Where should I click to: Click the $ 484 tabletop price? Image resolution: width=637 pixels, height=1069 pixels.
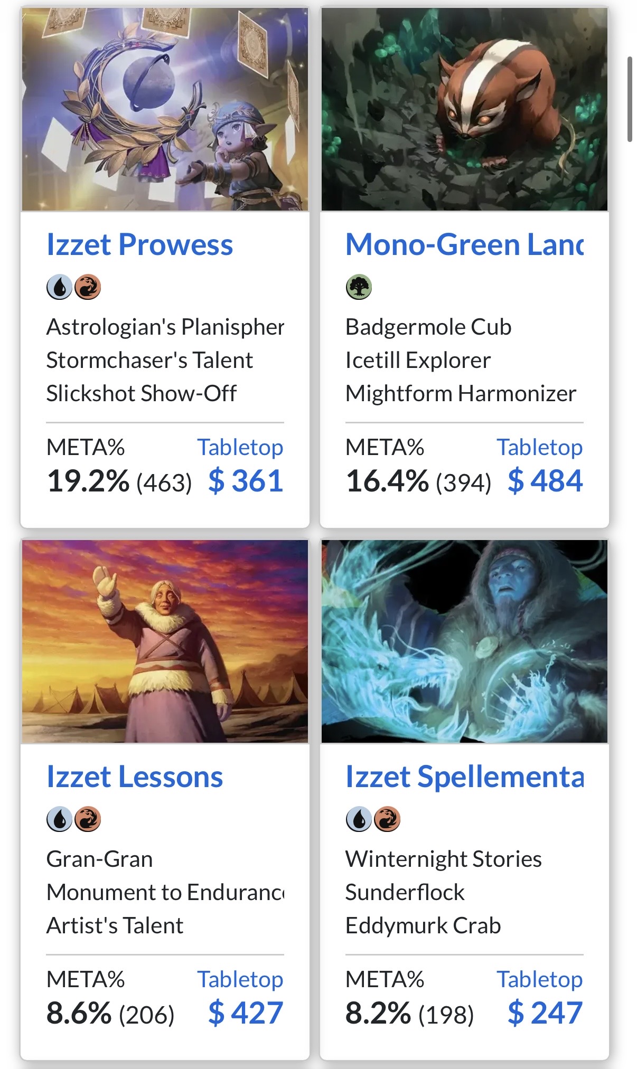click(545, 481)
